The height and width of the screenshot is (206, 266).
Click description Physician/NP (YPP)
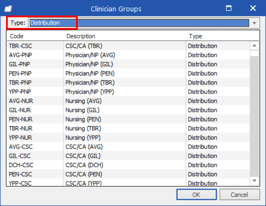click(x=90, y=91)
